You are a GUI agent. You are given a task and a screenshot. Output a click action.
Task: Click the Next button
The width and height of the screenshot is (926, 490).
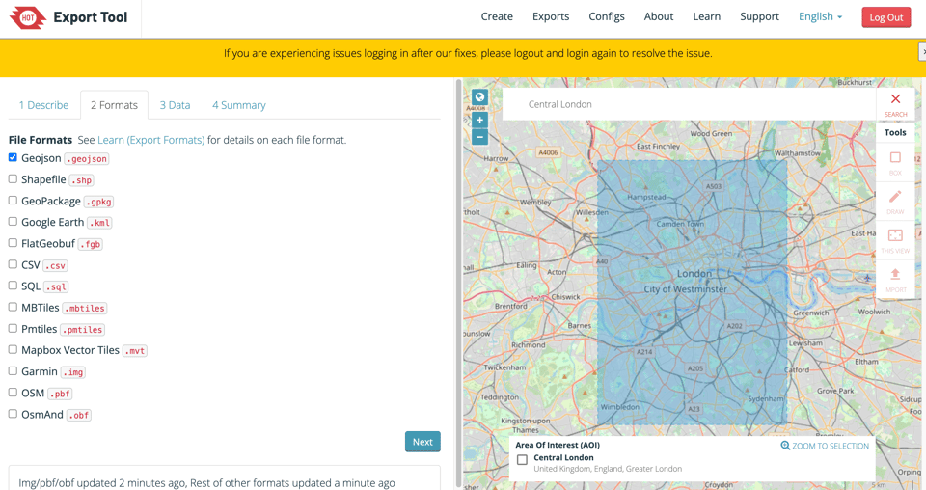coord(422,442)
